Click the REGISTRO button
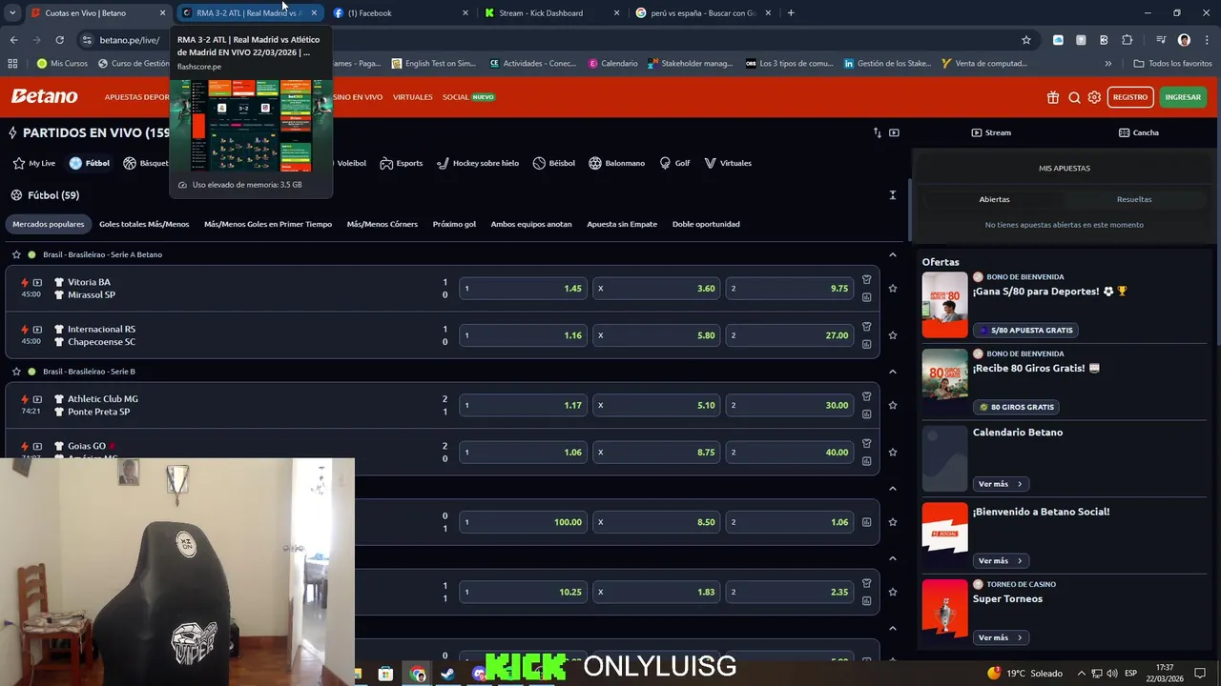The width and height of the screenshot is (1221, 686). pyautogui.click(x=1130, y=97)
